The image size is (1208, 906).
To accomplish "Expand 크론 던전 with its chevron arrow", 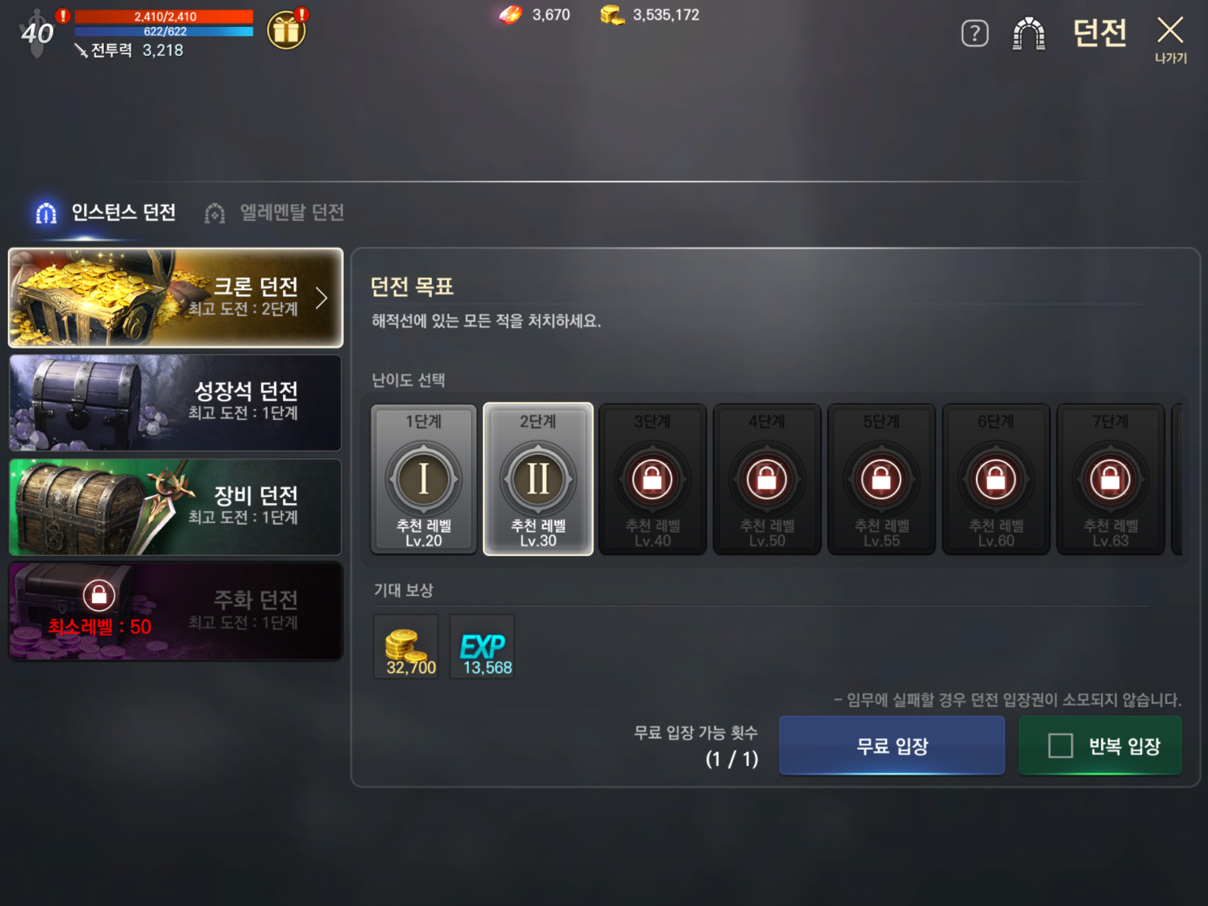I will click(321, 298).
